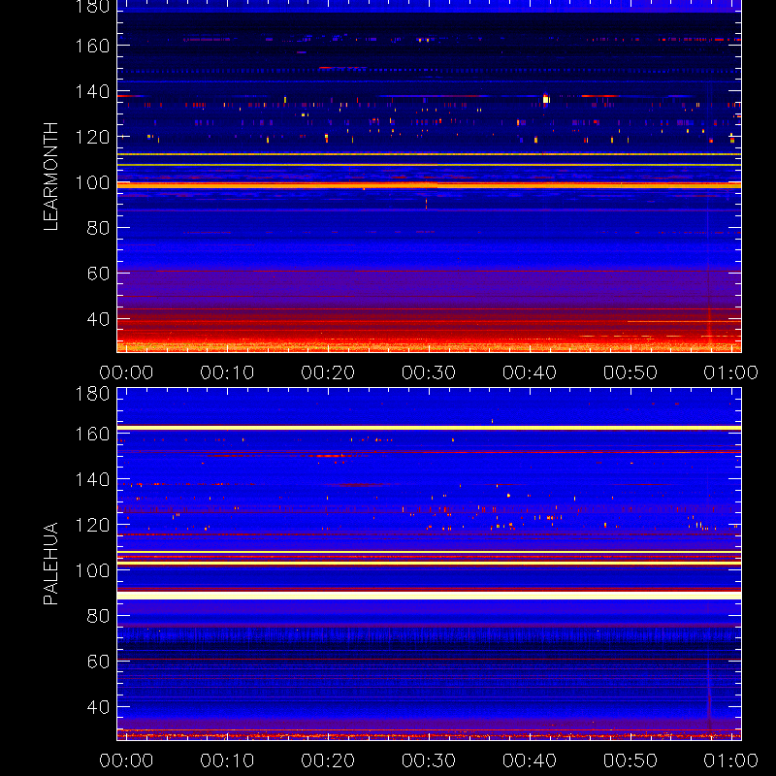Select the 60 tick label on LEARMONTH plot

[98, 274]
